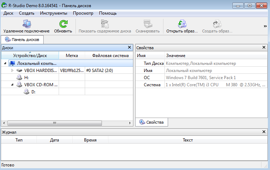Click the Готово status bar text

8,165
